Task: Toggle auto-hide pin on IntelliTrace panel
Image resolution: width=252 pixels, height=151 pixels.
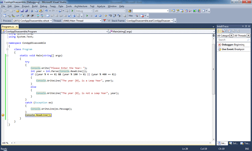Action: [x=246, y=26]
